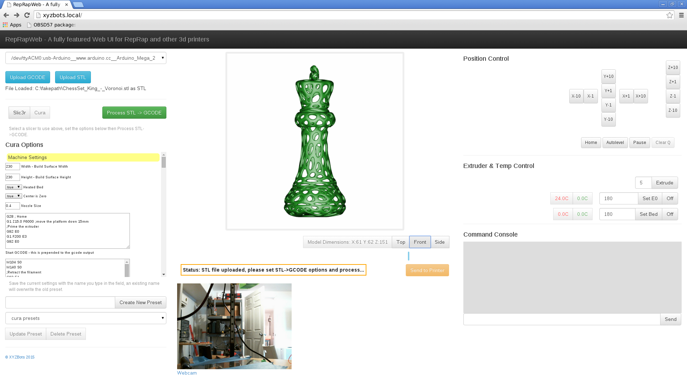
Task: Click the Command Console input field
Action: point(561,319)
